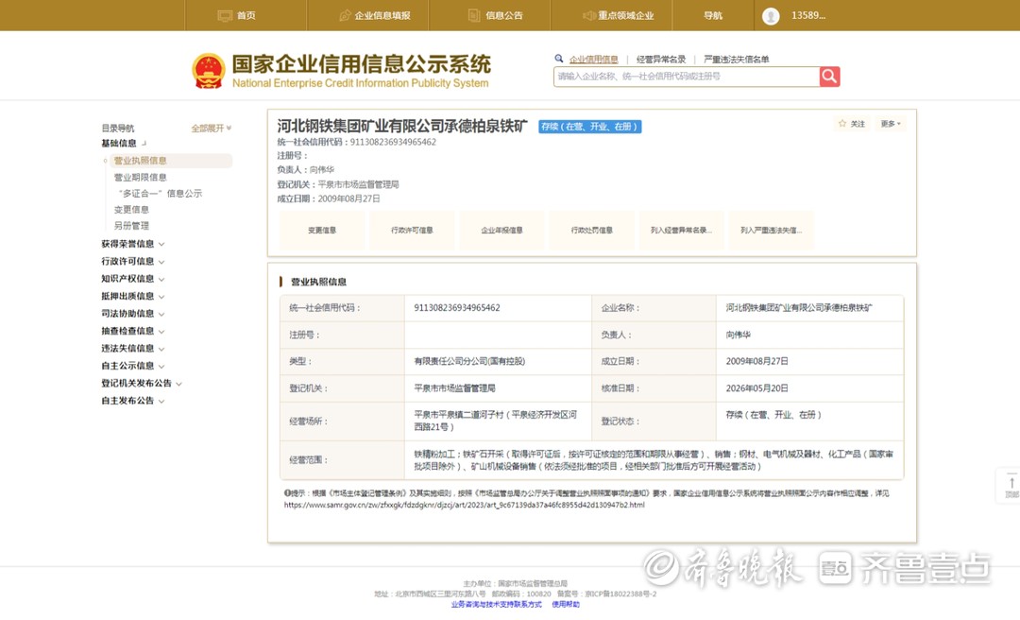Click the 存续（在营、开业、在册）status badge
The width and height of the screenshot is (1020, 620).
coord(590,127)
